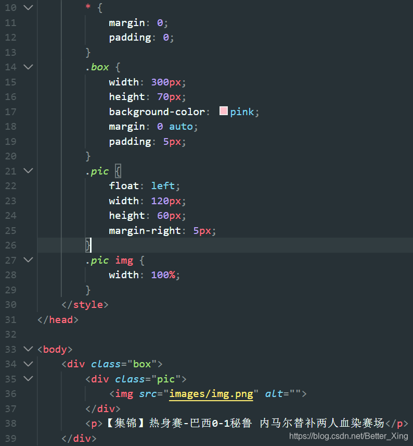
Task: Click the closing div tag on line 39
Action: (79, 438)
